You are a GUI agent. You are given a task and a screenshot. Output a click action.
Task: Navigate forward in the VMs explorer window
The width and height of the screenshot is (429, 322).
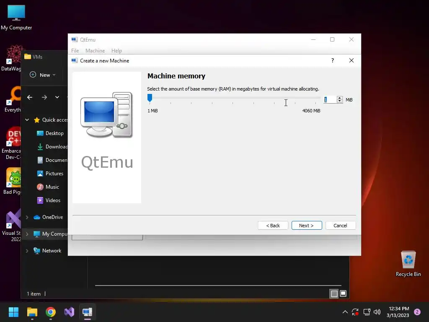pos(44,97)
